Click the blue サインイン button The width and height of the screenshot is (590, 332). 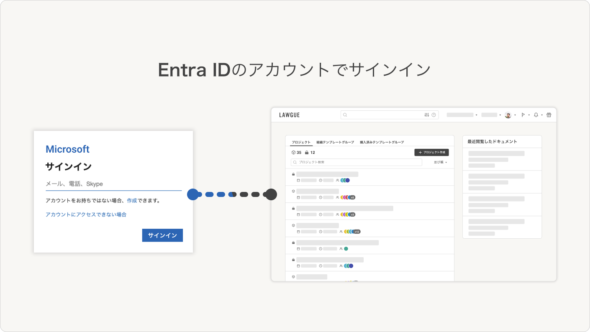(162, 235)
